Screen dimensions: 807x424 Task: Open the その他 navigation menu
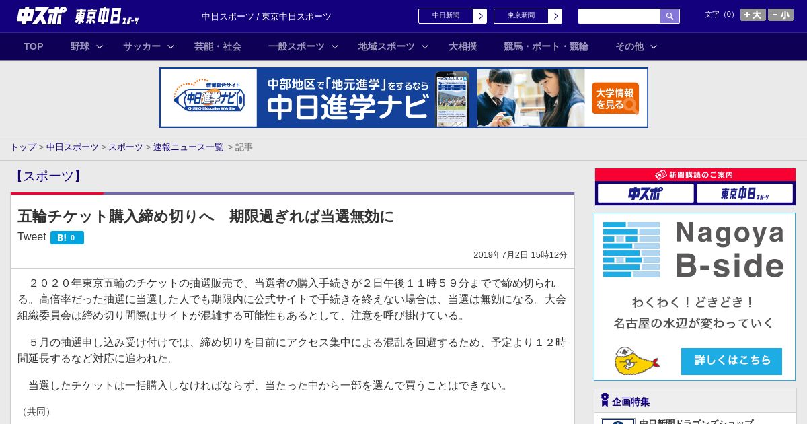pos(629,46)
